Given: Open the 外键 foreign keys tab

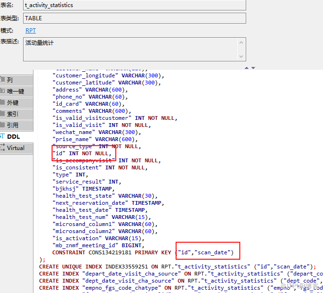Looking at the screenshot, I should (x=13, y=103).
